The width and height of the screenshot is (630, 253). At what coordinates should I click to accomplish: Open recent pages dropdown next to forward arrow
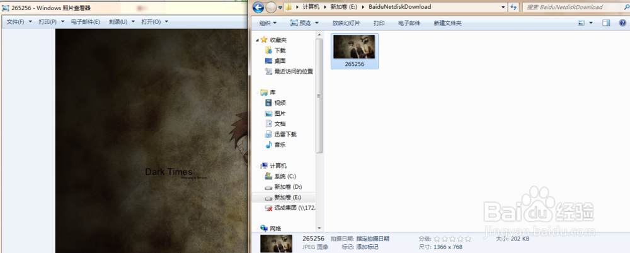click(x=280, y=7)
